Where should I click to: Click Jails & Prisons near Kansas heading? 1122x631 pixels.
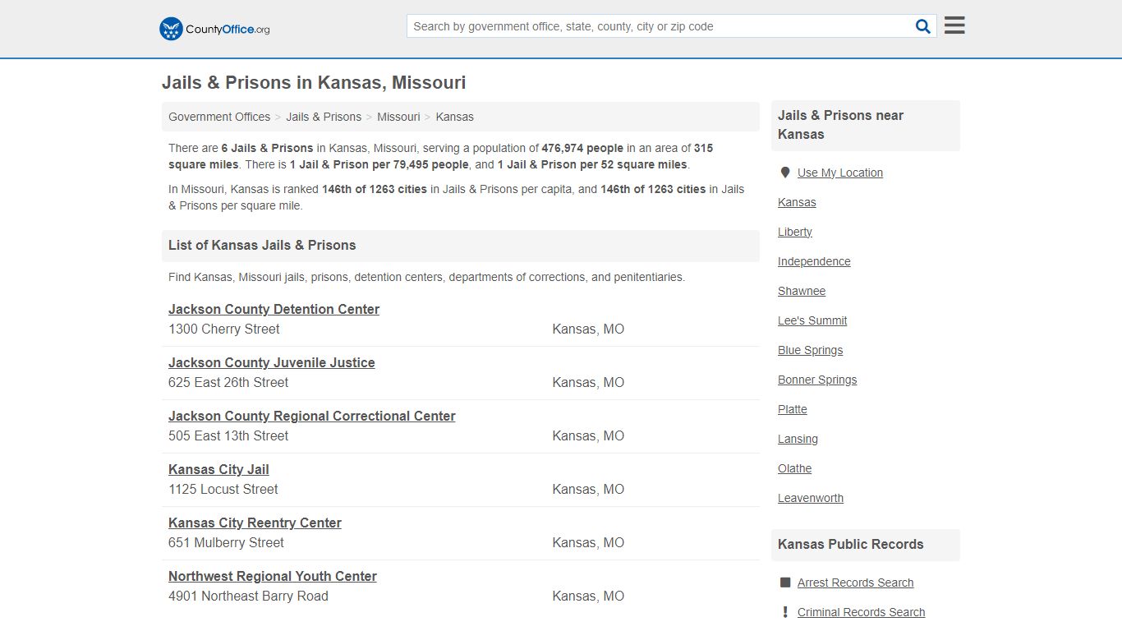pyautogui.click(x=840, y=125)
